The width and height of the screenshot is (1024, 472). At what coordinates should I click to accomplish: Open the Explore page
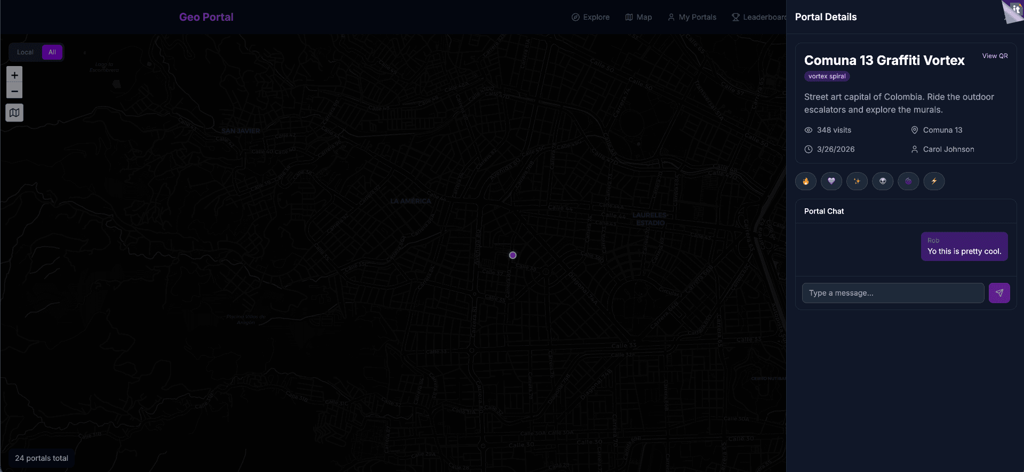[590, 17]
